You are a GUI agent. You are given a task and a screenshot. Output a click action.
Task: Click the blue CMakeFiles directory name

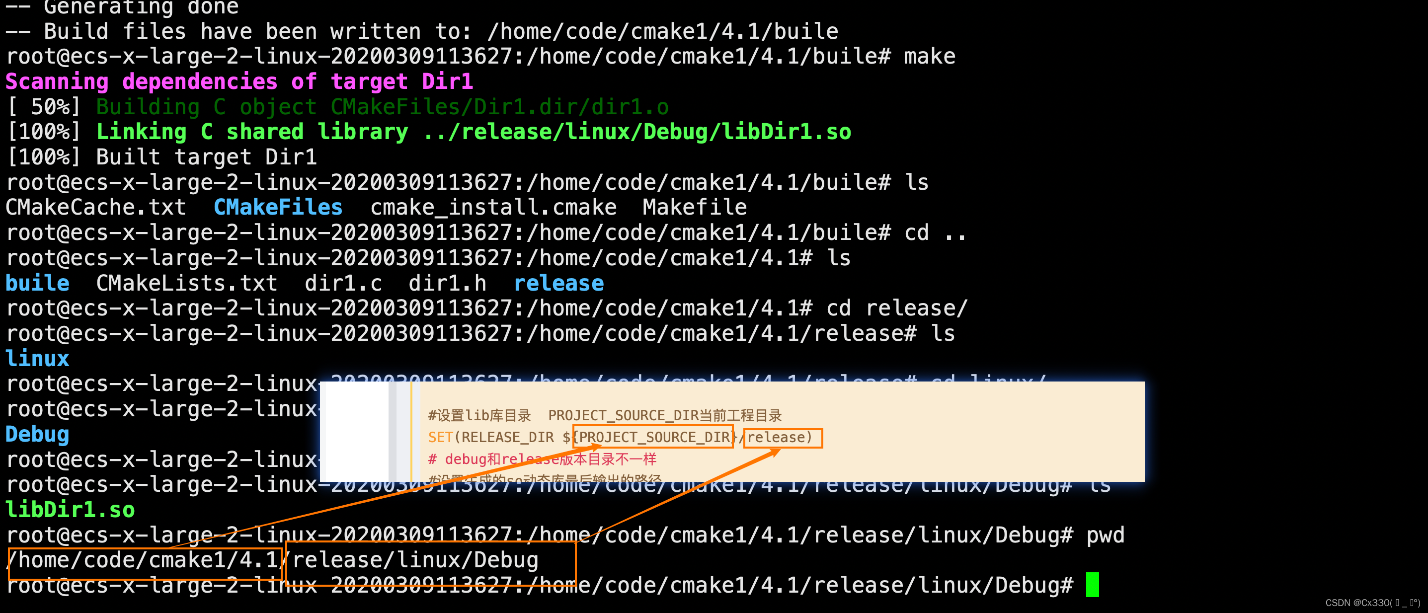click(278, 207)
